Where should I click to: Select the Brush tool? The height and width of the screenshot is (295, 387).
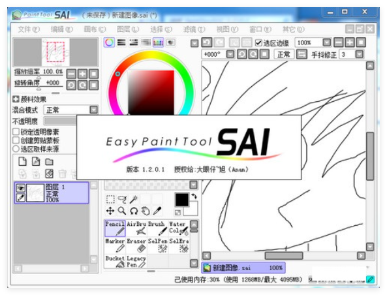coord(158,228)
